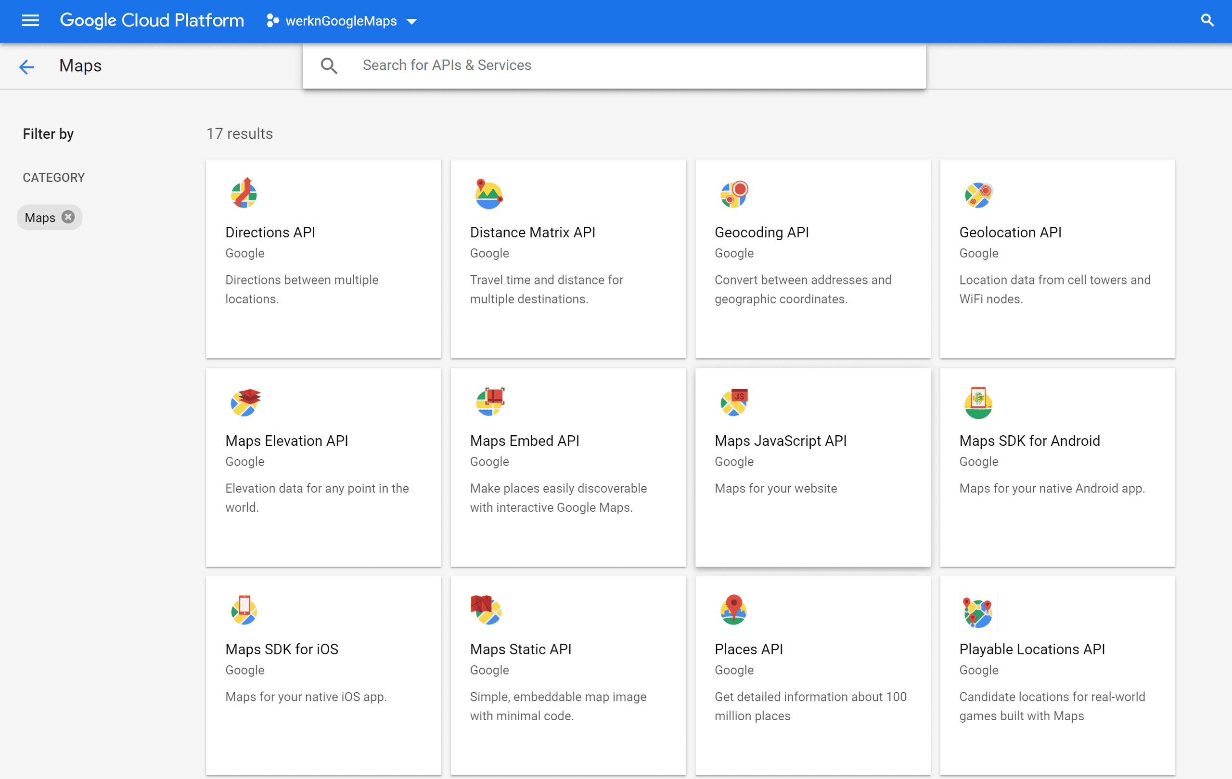Click 'Elevation data for any point' description

pyautogui.click(x=317, y=498)
